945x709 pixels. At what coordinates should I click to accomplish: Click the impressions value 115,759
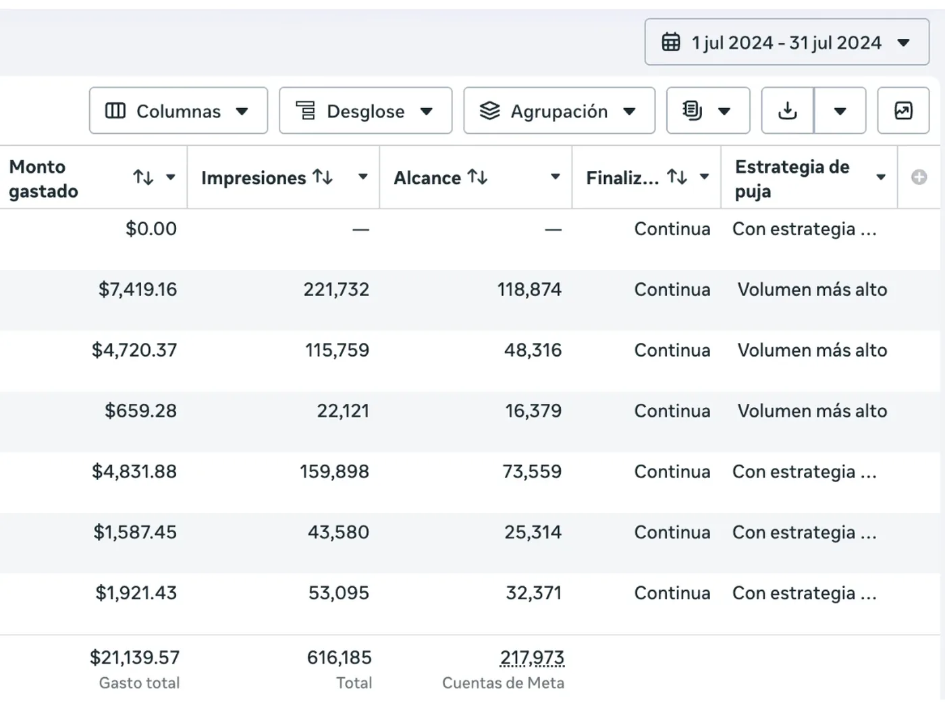[337, 350]
